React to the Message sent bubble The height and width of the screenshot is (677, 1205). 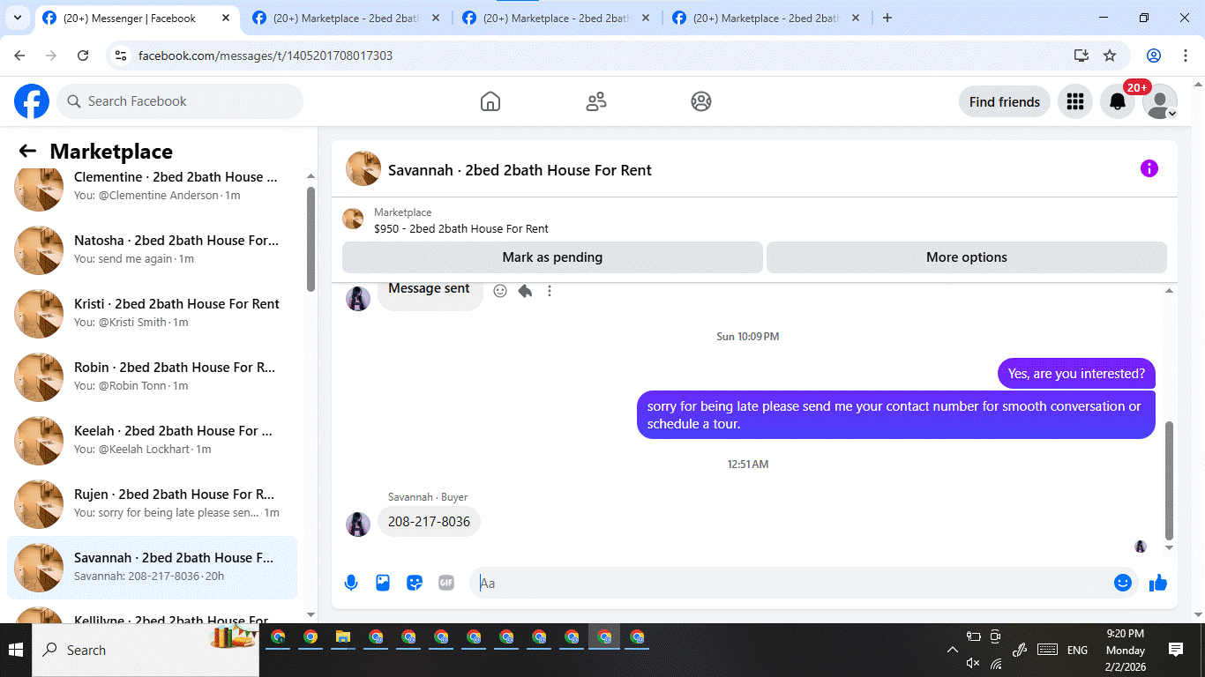tap(500, 290)
